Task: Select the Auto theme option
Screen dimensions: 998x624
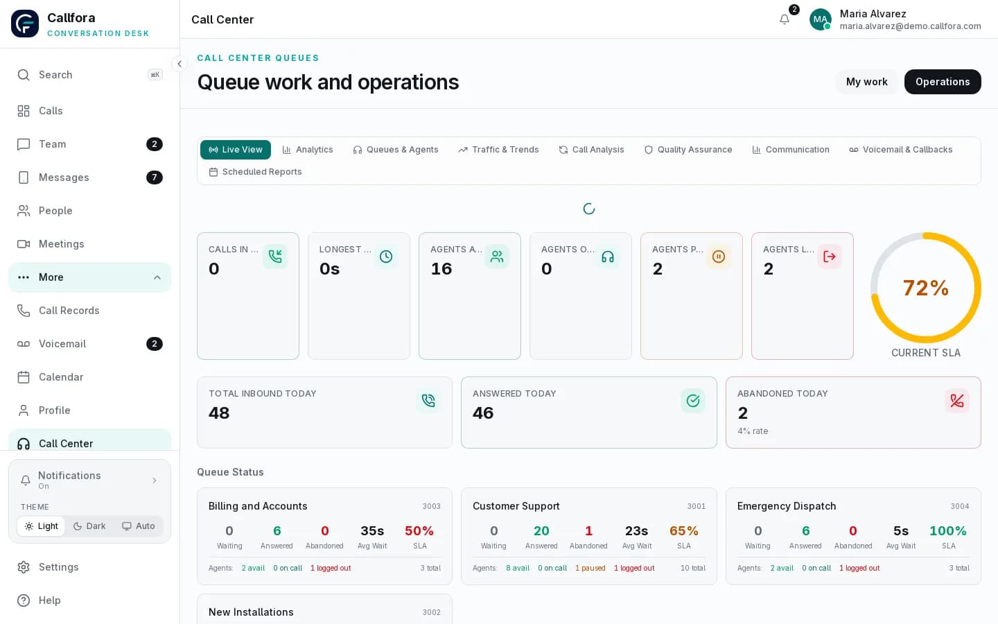Action: point(139,526)
